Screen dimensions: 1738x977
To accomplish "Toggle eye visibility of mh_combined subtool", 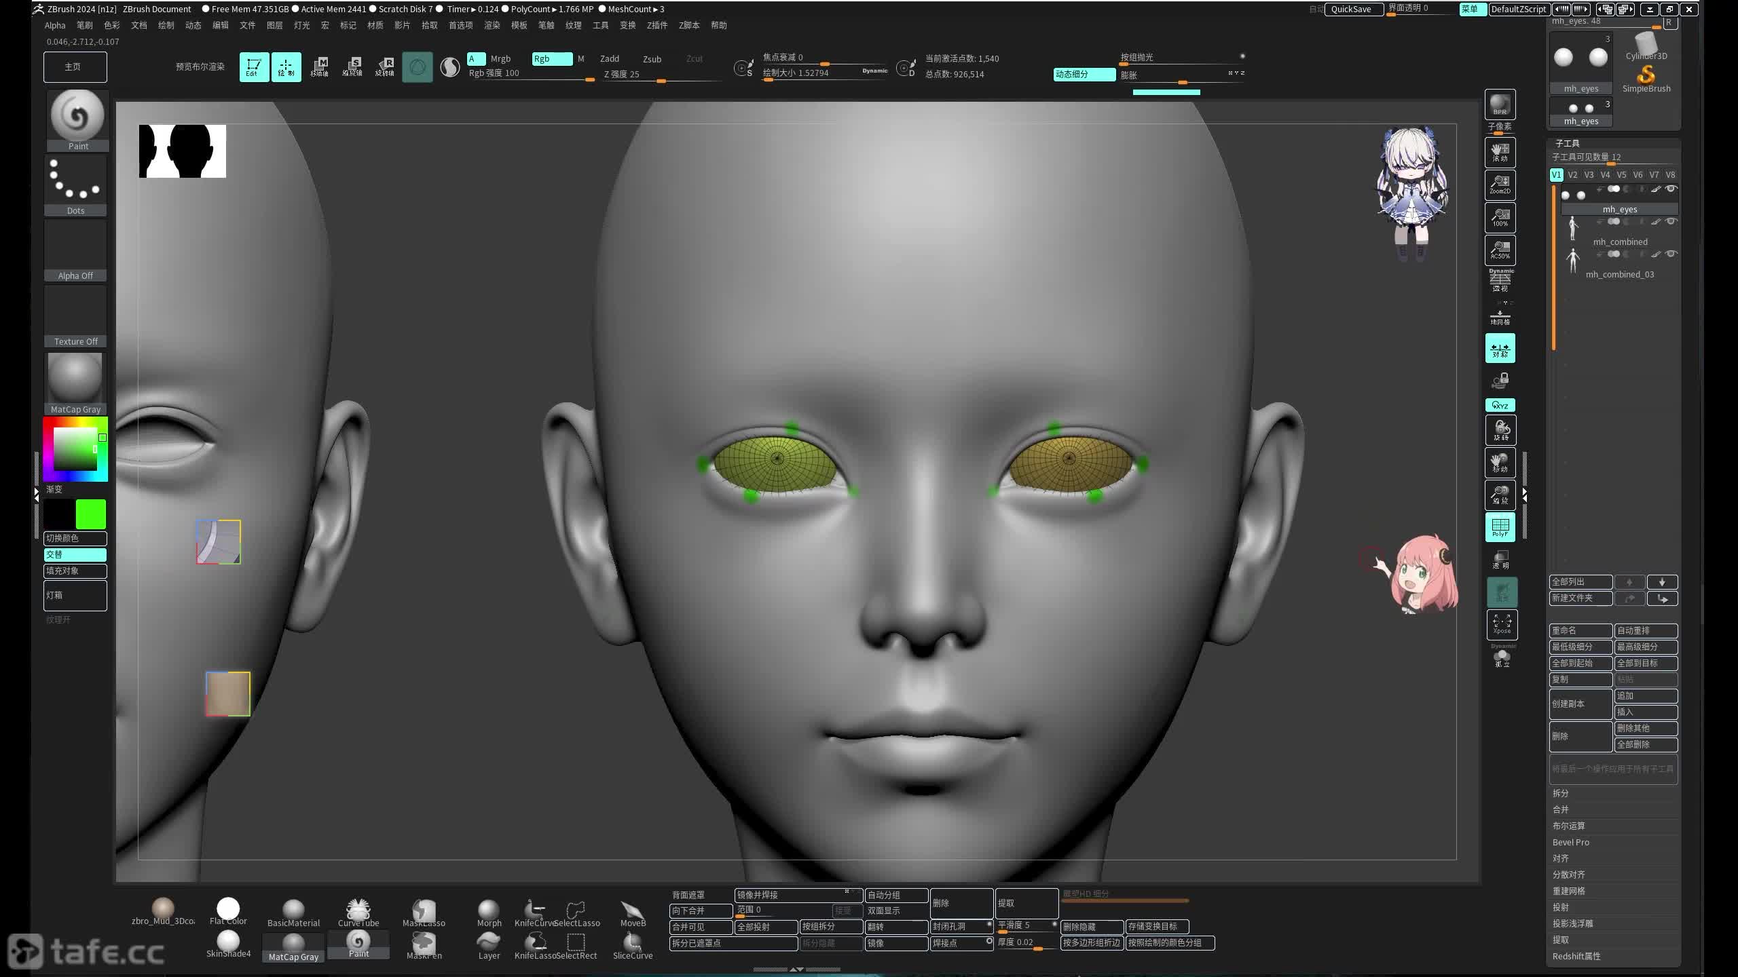I will [x=1671, y=222].
